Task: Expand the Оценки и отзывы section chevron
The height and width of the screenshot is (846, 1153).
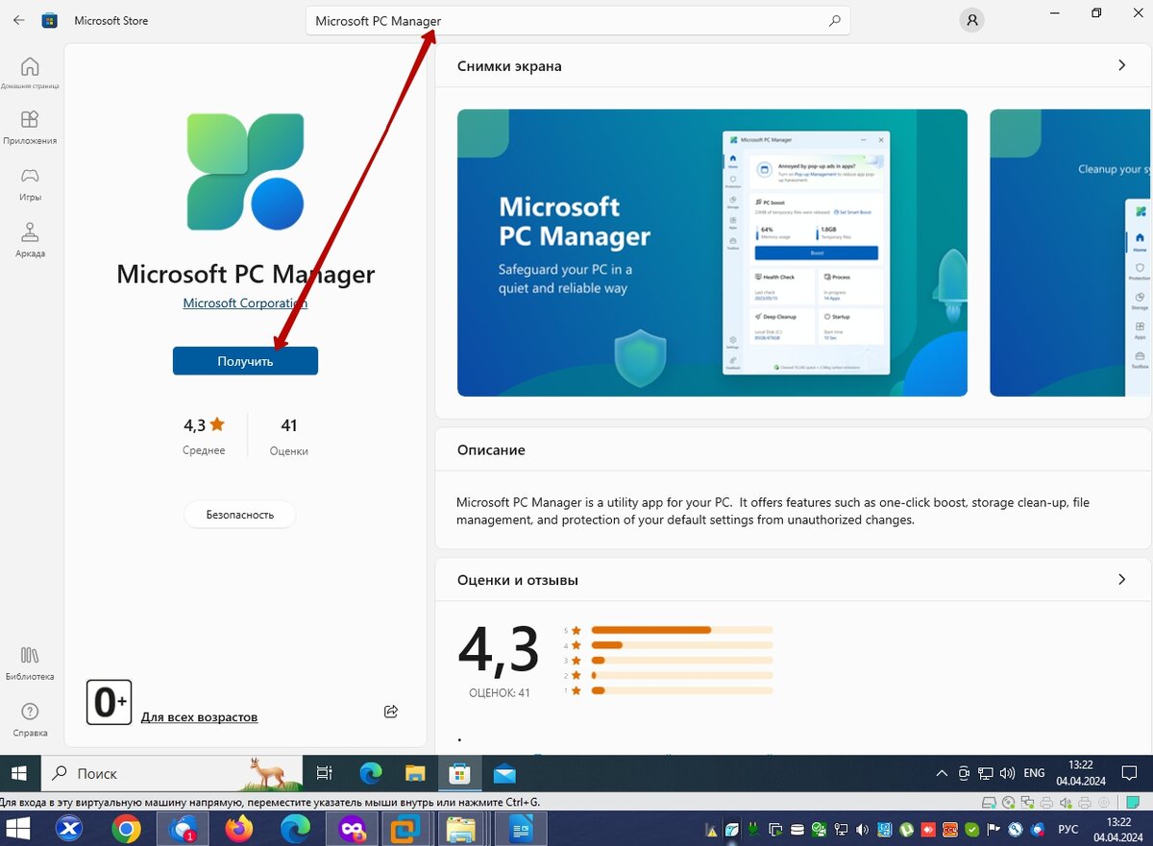Action: (1121, 580)
